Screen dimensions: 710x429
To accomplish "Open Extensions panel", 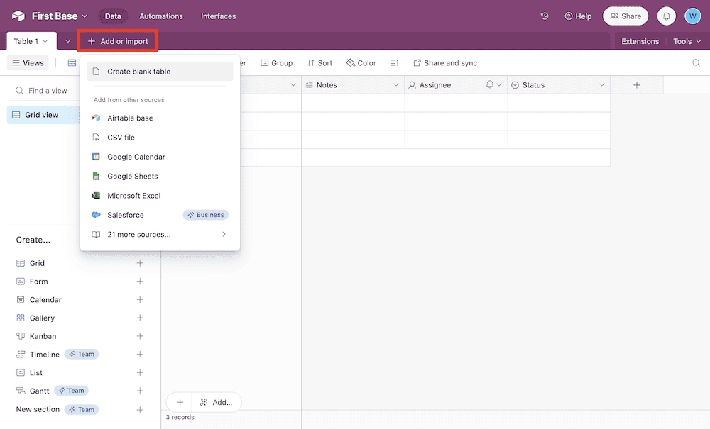I will [x=640, y=41].
